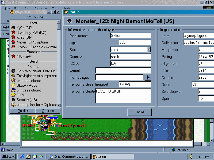214x160 pixels.
Task: Click the Age field showing 800
Action: tap(135, 43)
